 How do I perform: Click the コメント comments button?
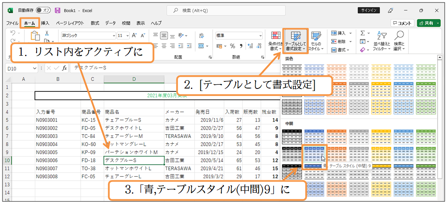(x=403, y=23)
